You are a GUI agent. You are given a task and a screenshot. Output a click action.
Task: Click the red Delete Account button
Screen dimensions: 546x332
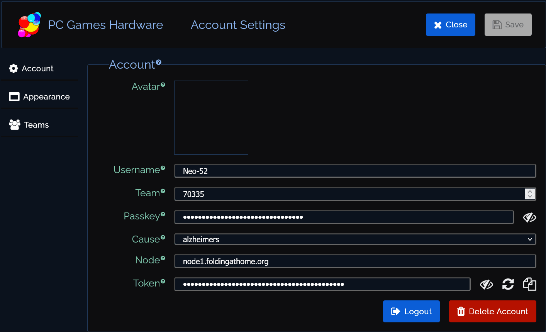[492, 311]
